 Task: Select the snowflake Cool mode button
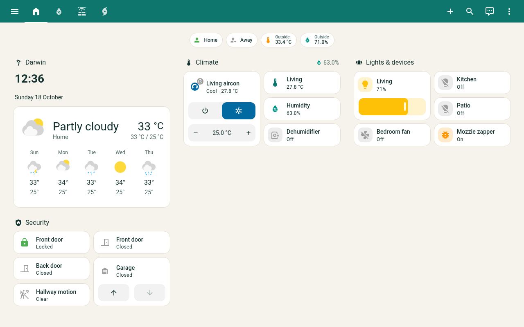tap(239, 111)
